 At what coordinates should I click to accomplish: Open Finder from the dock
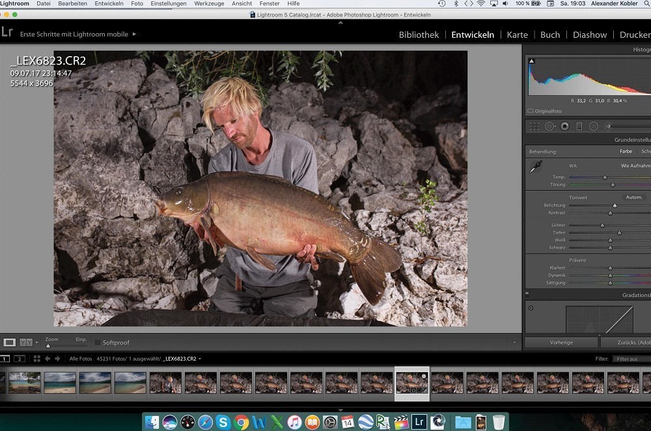point(152,423)
